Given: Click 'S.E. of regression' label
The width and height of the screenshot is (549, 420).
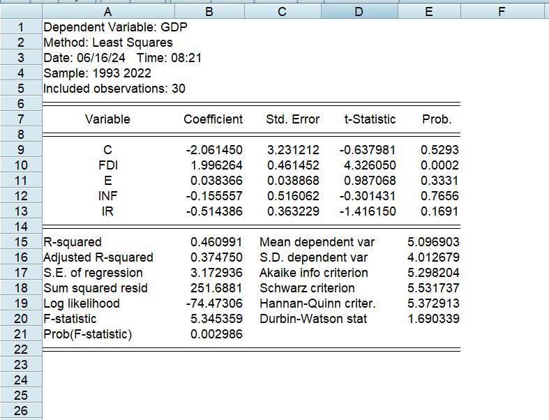Looking at the screenshot, I should click(x=93, y=273).
